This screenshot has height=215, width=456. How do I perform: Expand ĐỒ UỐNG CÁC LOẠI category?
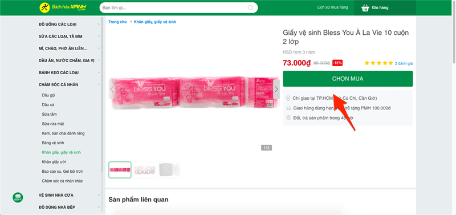pos(99,25)
